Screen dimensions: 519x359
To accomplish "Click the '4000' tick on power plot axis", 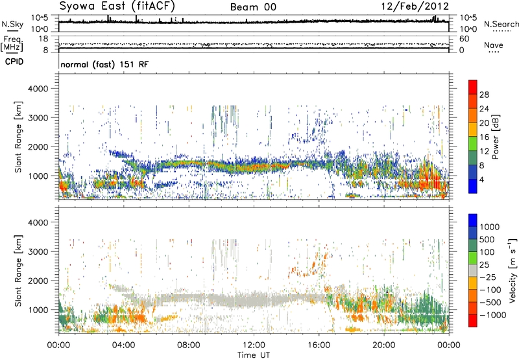I will point(40,89).
